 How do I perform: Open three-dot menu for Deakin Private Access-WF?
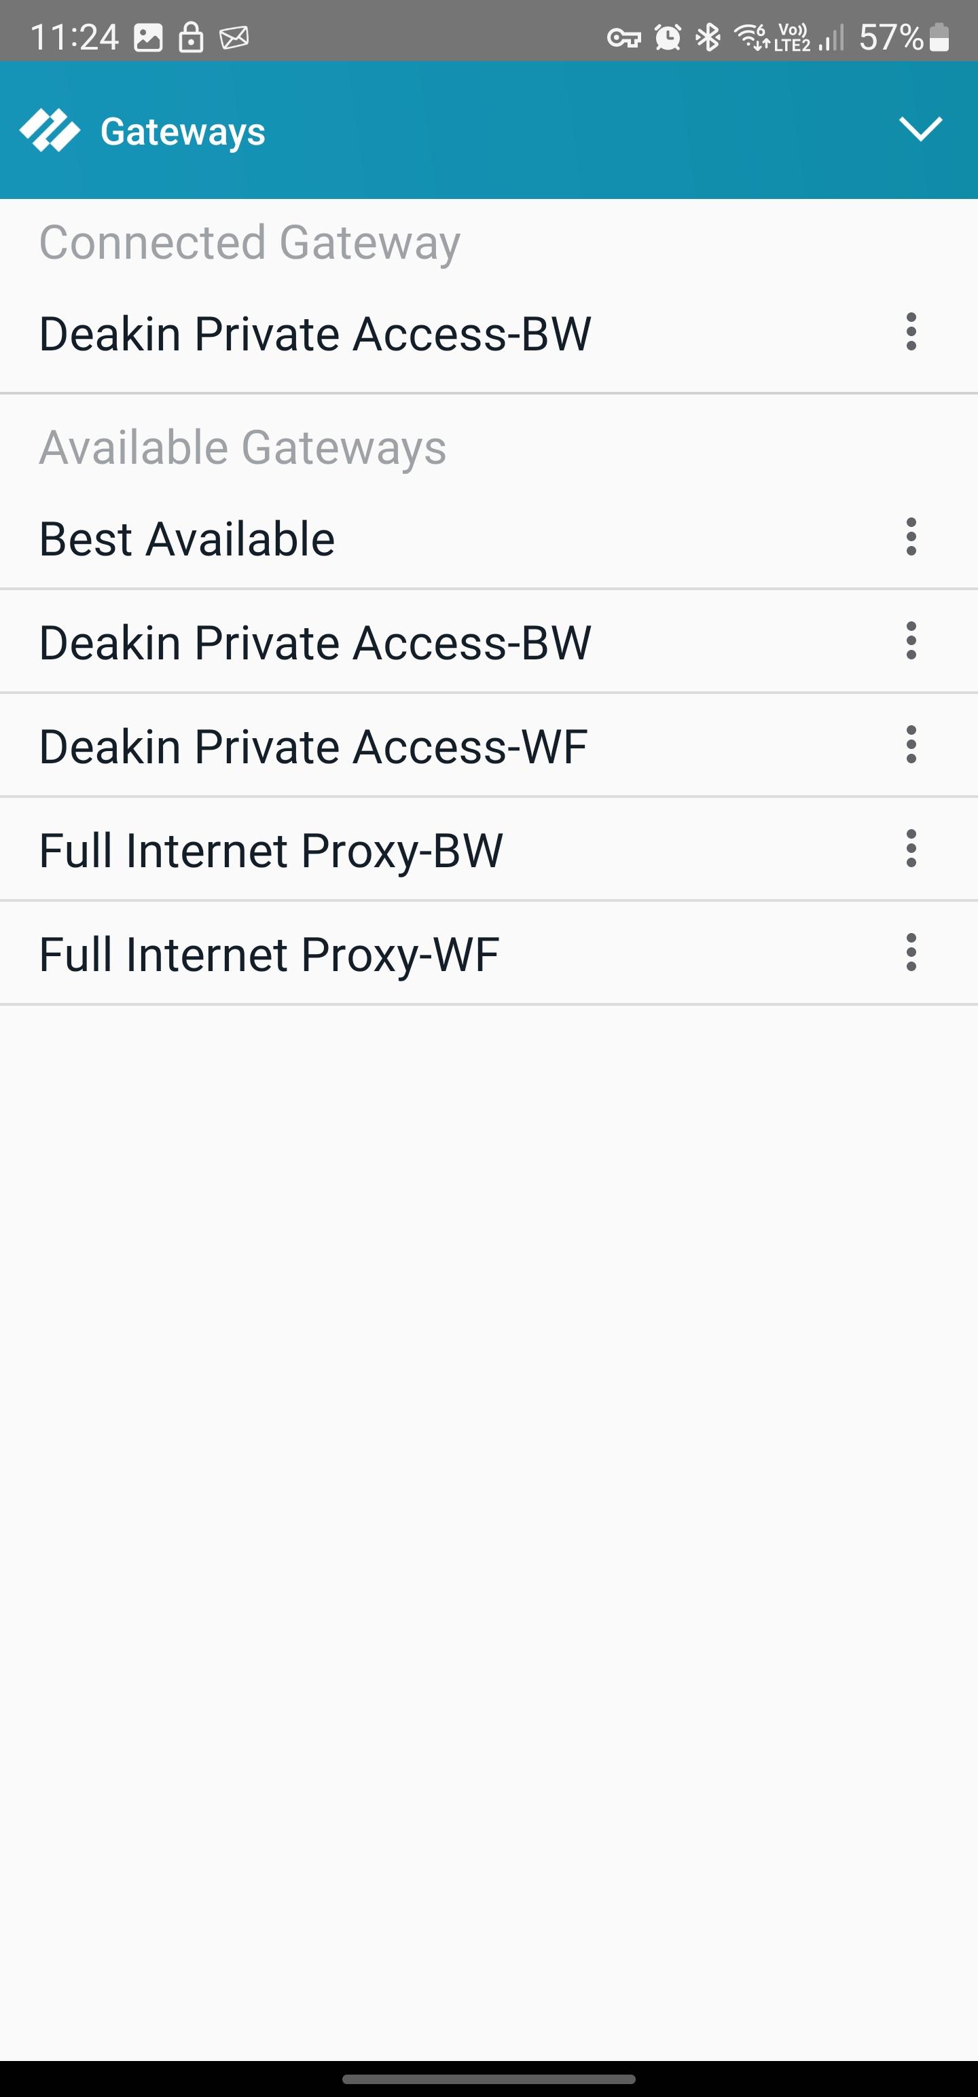(x=910, y=745)
